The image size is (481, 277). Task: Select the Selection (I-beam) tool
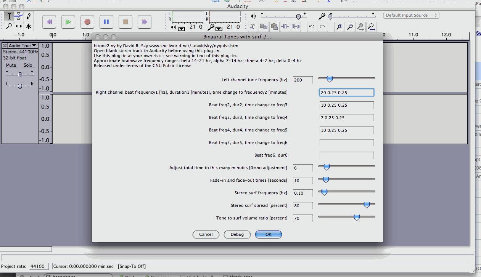(9, 16)
